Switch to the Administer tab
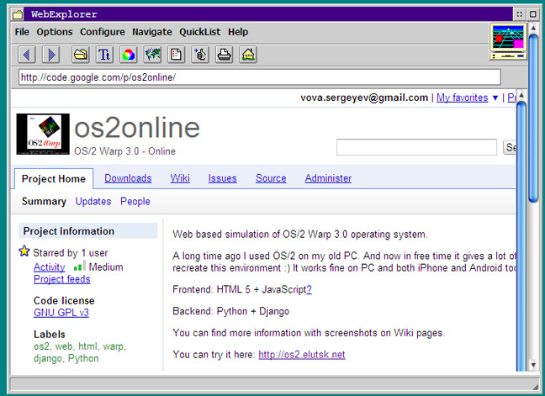This screenshot has height=396, width=545. pyautogui.click(x=328, y=178)
